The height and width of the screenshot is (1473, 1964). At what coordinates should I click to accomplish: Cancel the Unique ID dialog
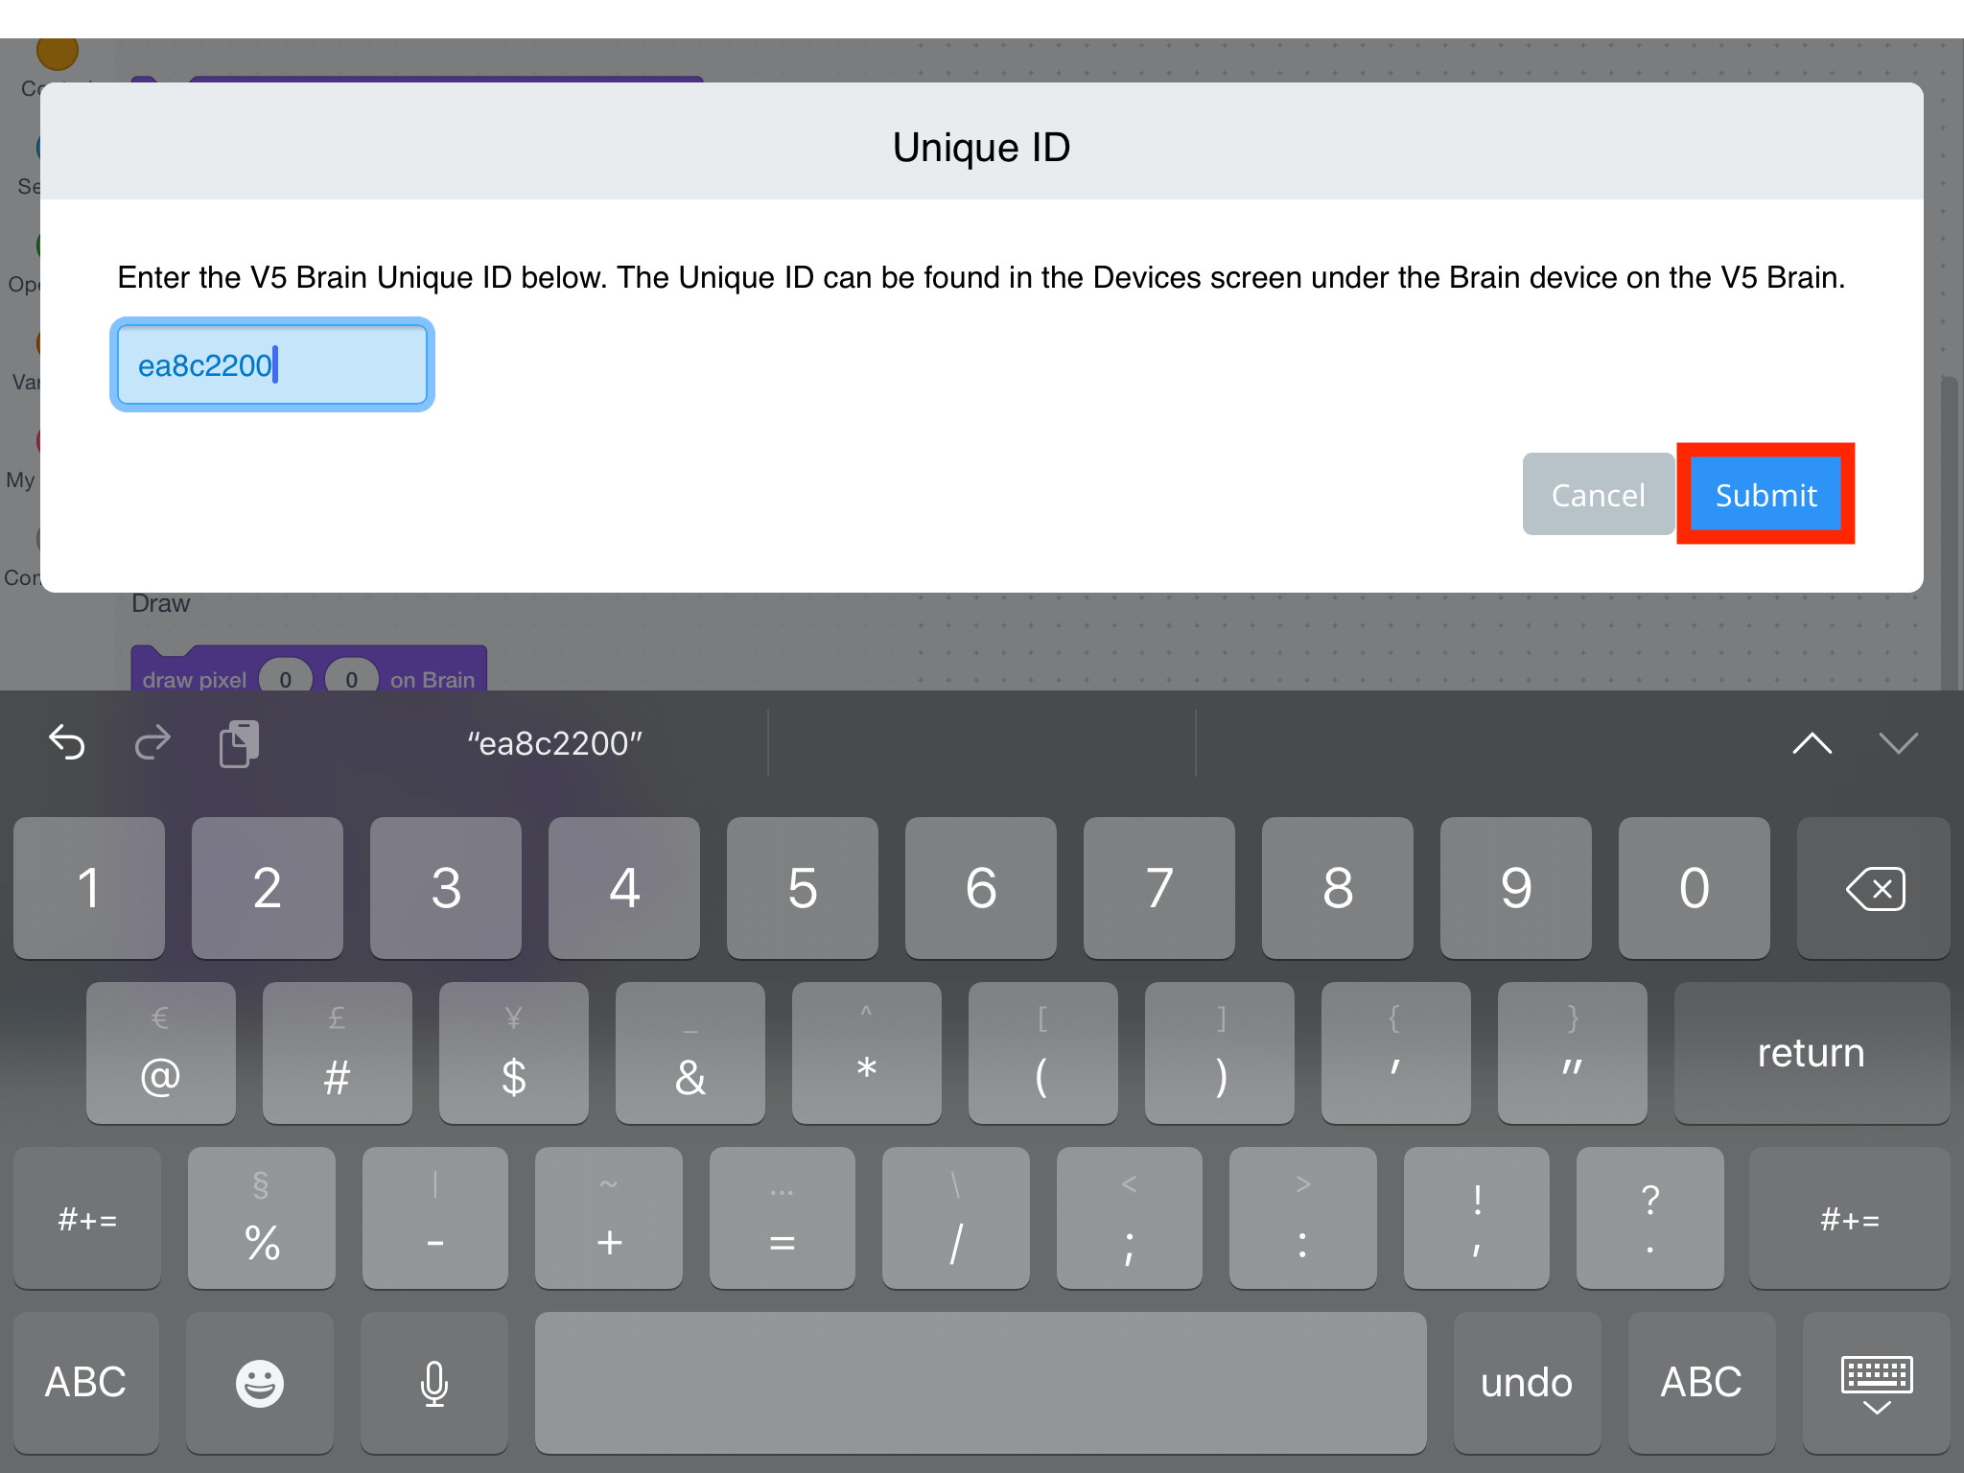click(x=1599, y=495)
